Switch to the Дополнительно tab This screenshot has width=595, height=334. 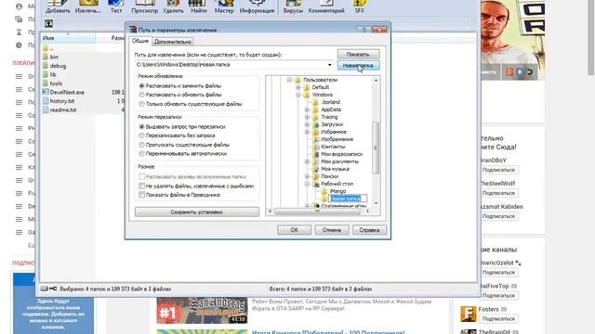(x=173, y=42)
